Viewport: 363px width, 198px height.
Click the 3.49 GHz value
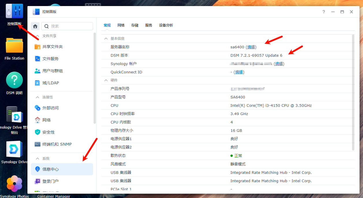[x=239, y=114]
